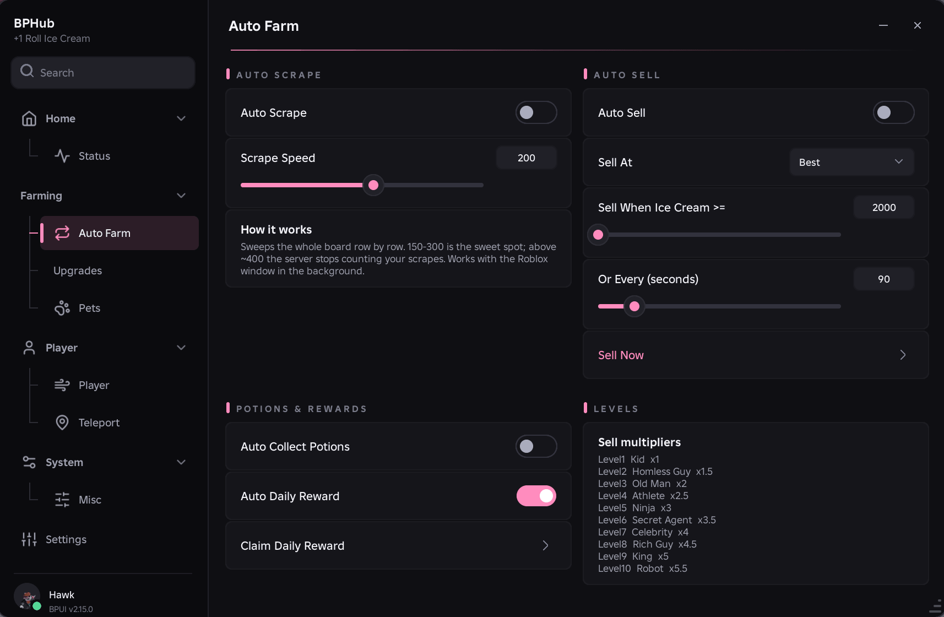Open the Sell At dropdown
The image size is (944, 617).
(x=851, y=162)
